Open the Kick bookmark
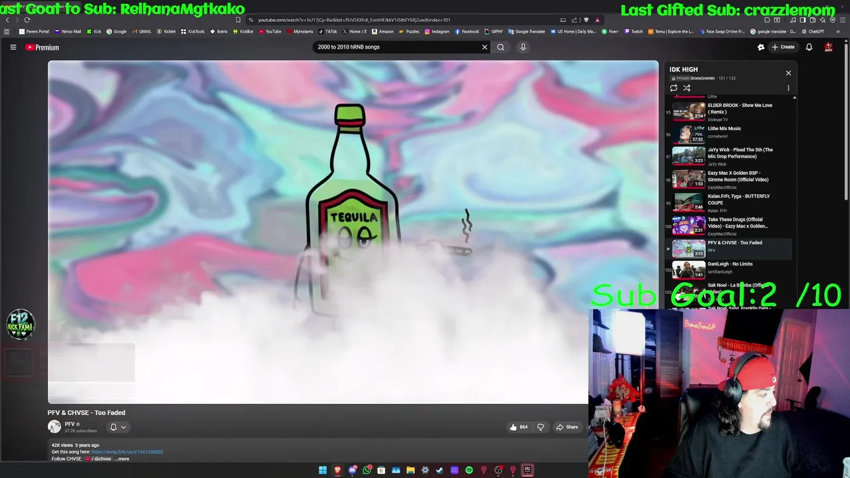The image size is (850, 478). [x=94, y=31]
